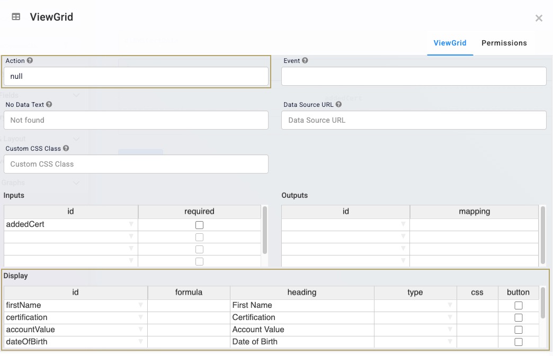Image resolution: width=553 pixels, height=356 pixels.
Task: Expand the type dropdown for certification row
Action: coord(450,317)
